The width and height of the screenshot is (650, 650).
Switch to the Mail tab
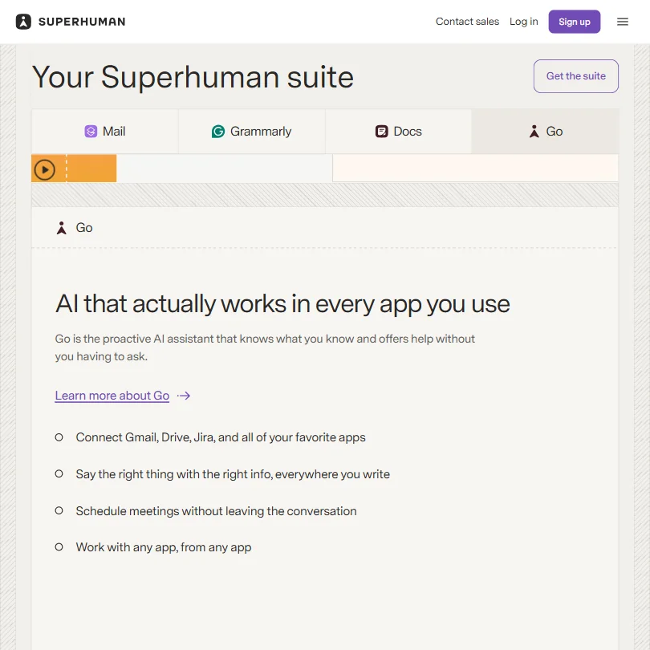point(105,132)
